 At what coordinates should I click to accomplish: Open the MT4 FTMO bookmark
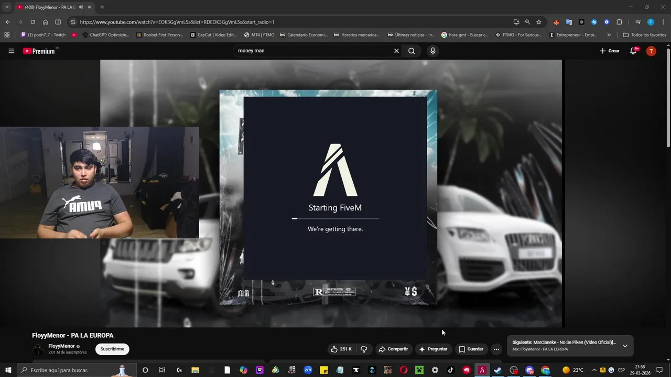click(x=259, y=35)
